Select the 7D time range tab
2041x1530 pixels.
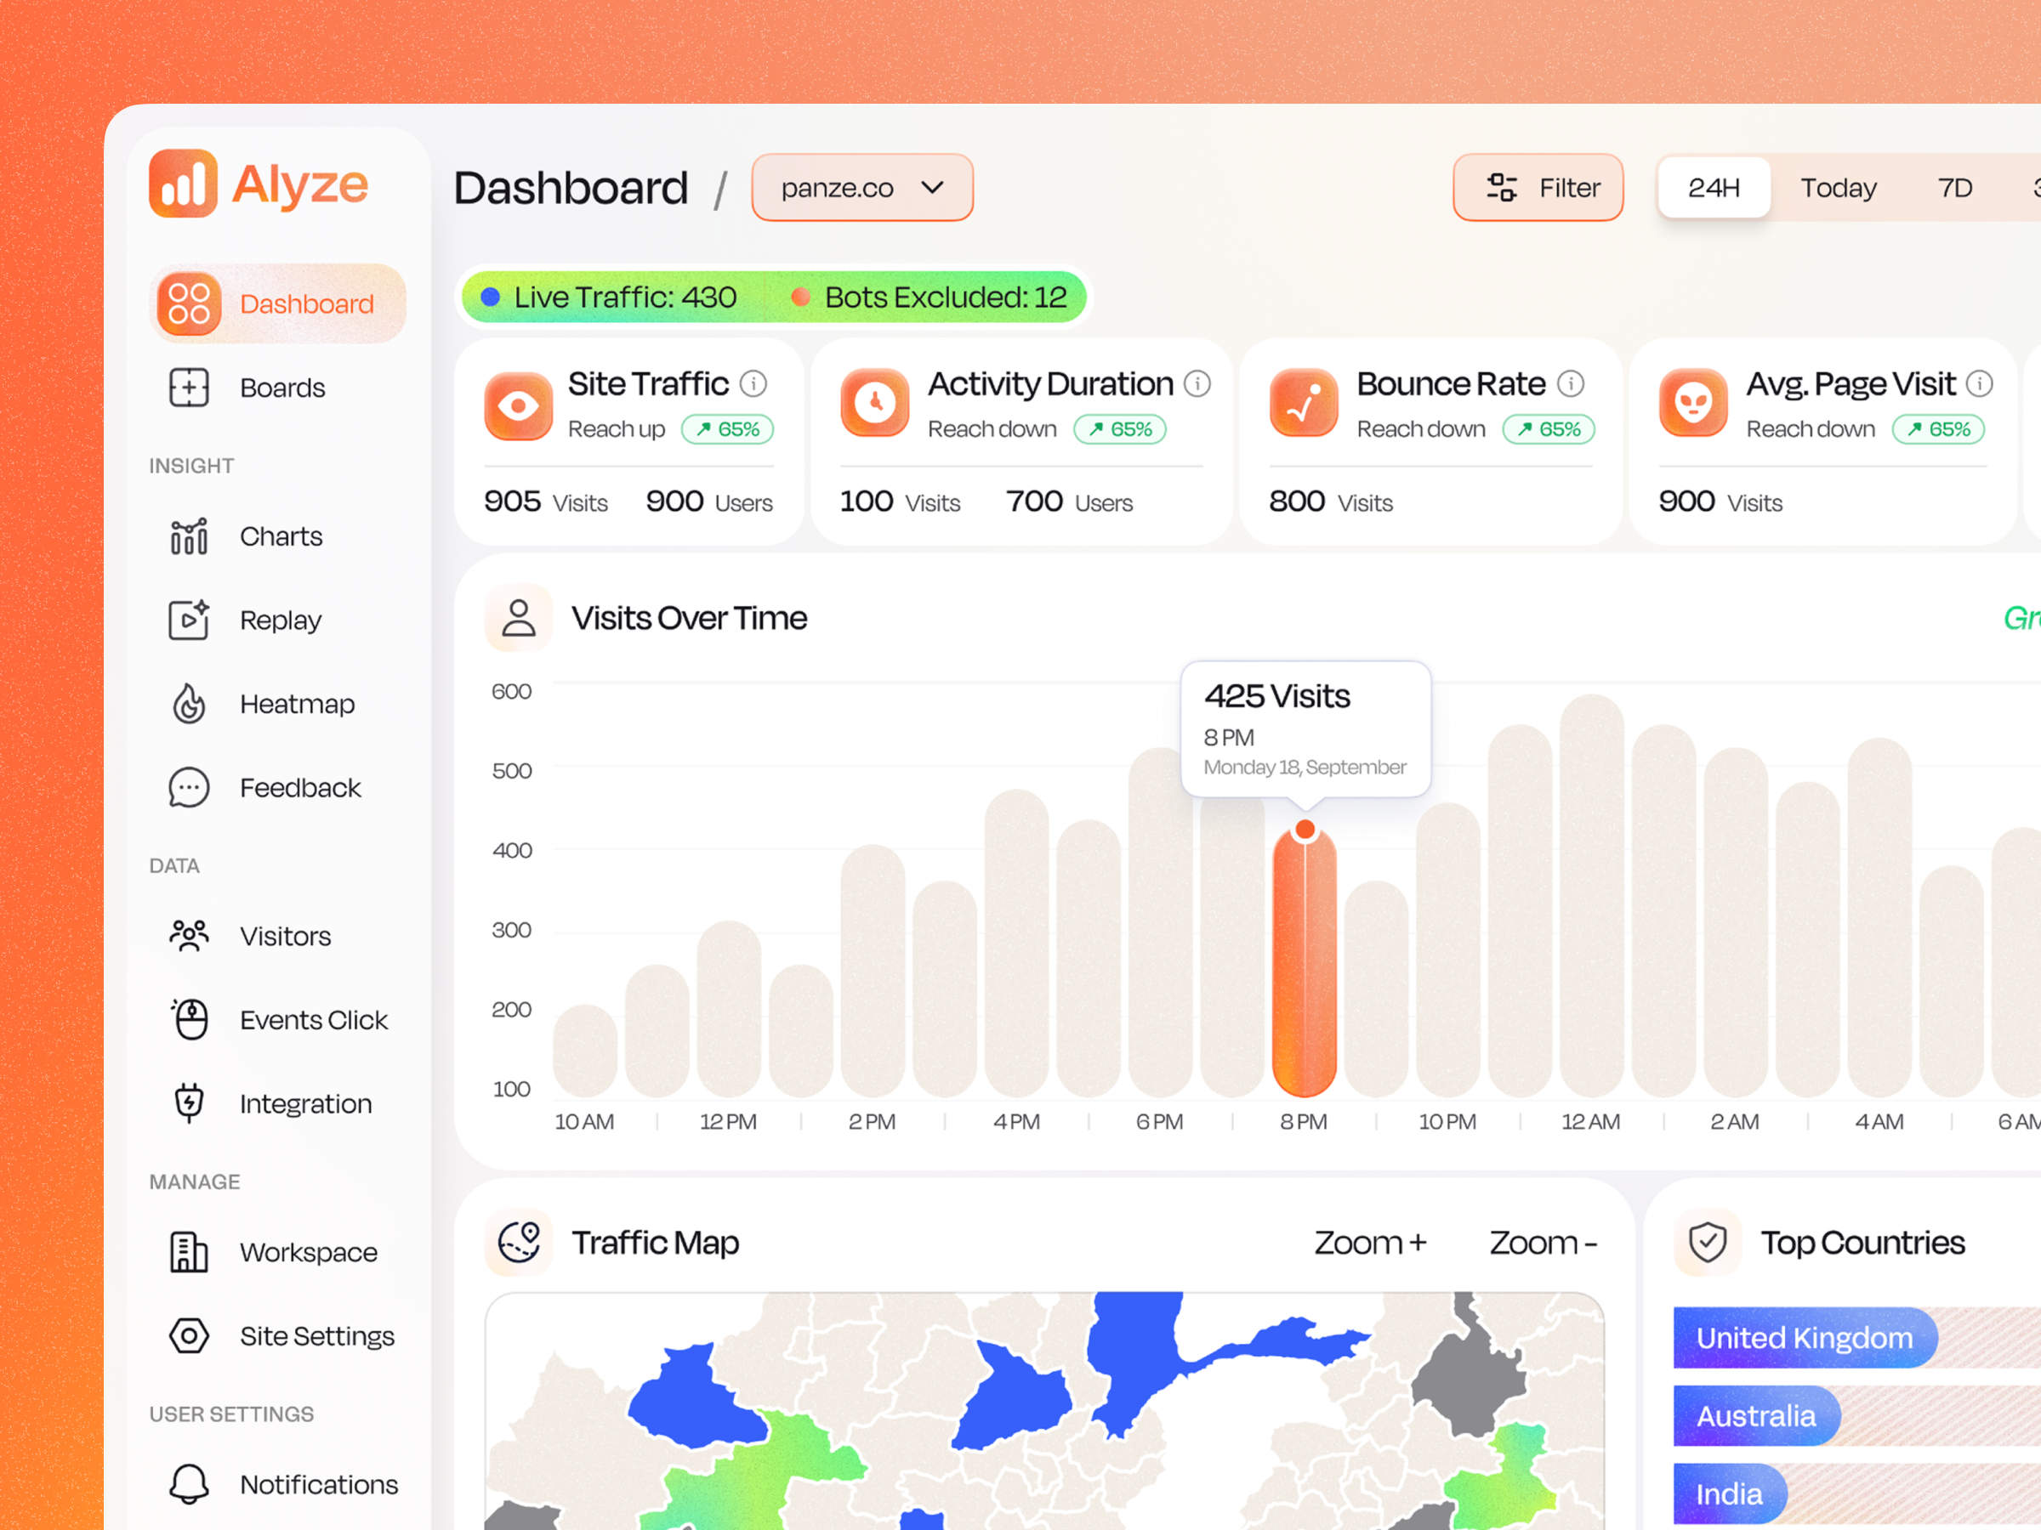point(1954,187)
